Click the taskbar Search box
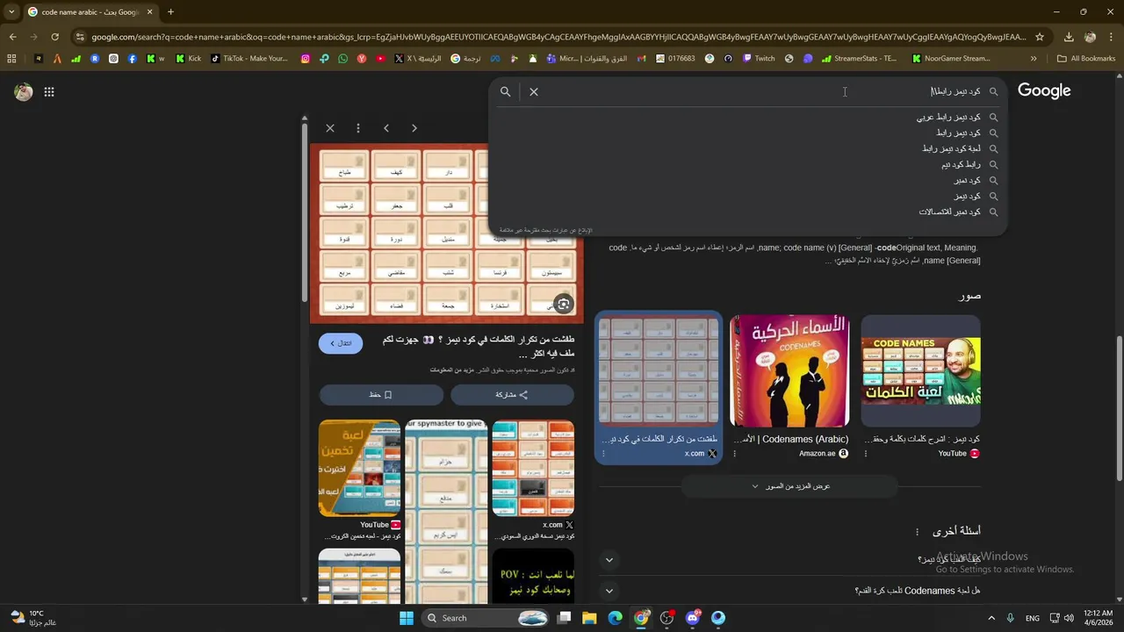1124x632 pixels. [x=486, y=618]
